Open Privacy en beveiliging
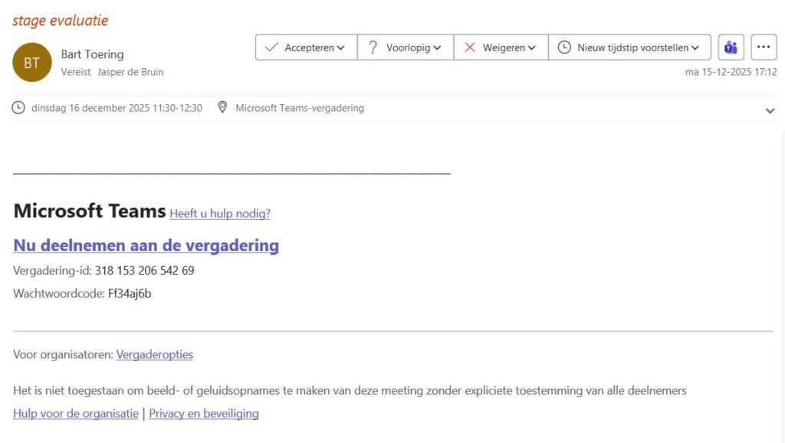This screenshot has height=443, width=785. [203, 413]
